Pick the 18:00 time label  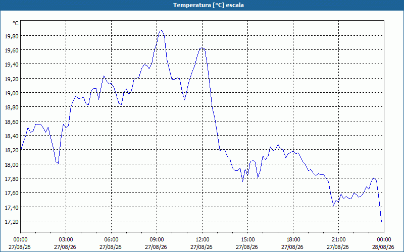click(x=293, y=240)
